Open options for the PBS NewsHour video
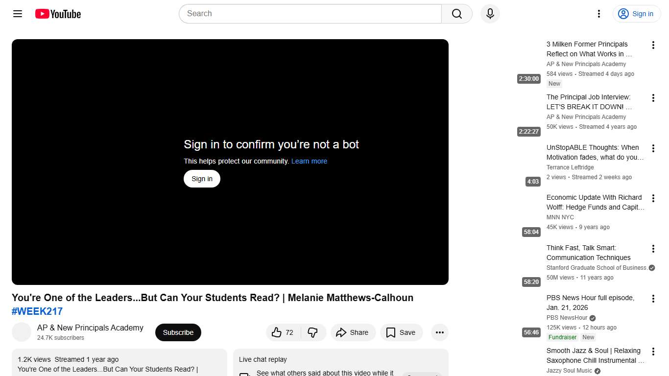 pyautogui.click(x=653, y=298)
